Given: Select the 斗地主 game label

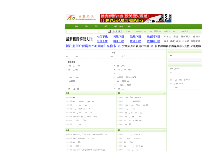Looking at the screenshot, I should [167, 37].
